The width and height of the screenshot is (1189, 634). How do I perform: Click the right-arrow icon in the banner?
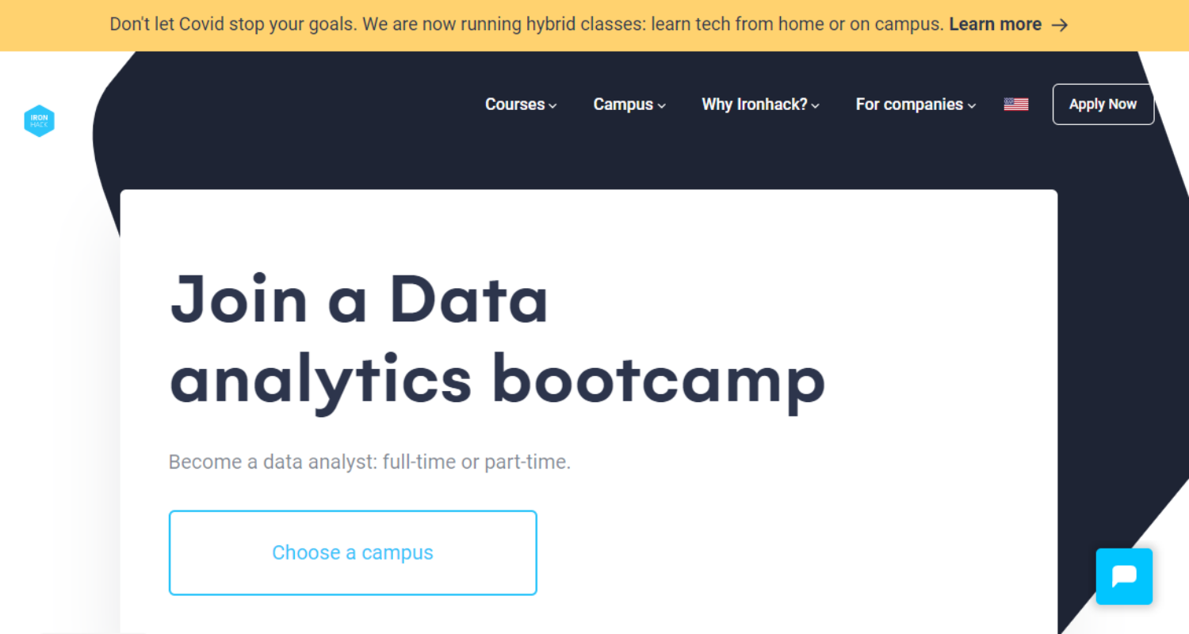click(1060, 25)
